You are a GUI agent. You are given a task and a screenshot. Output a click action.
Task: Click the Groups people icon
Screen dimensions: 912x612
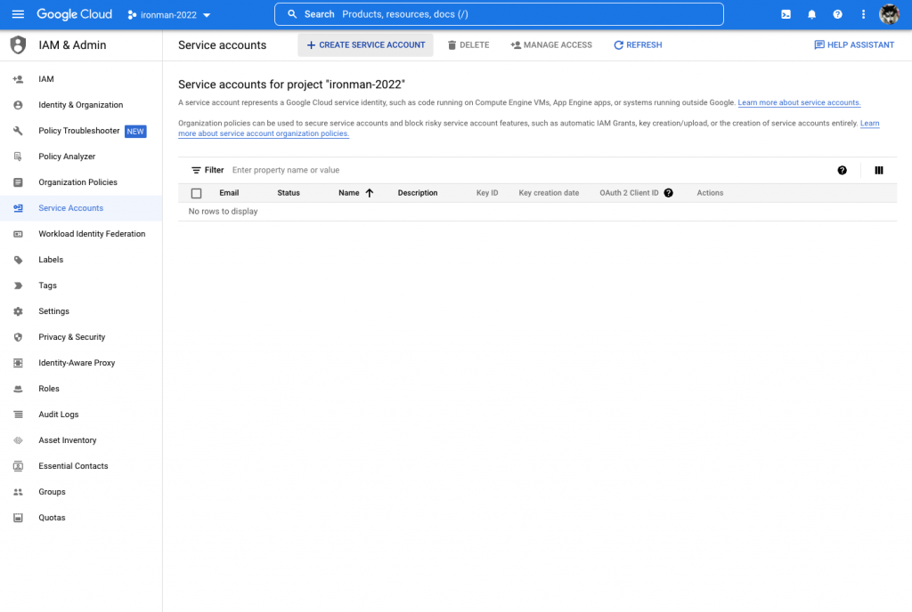tap(18, 492)
